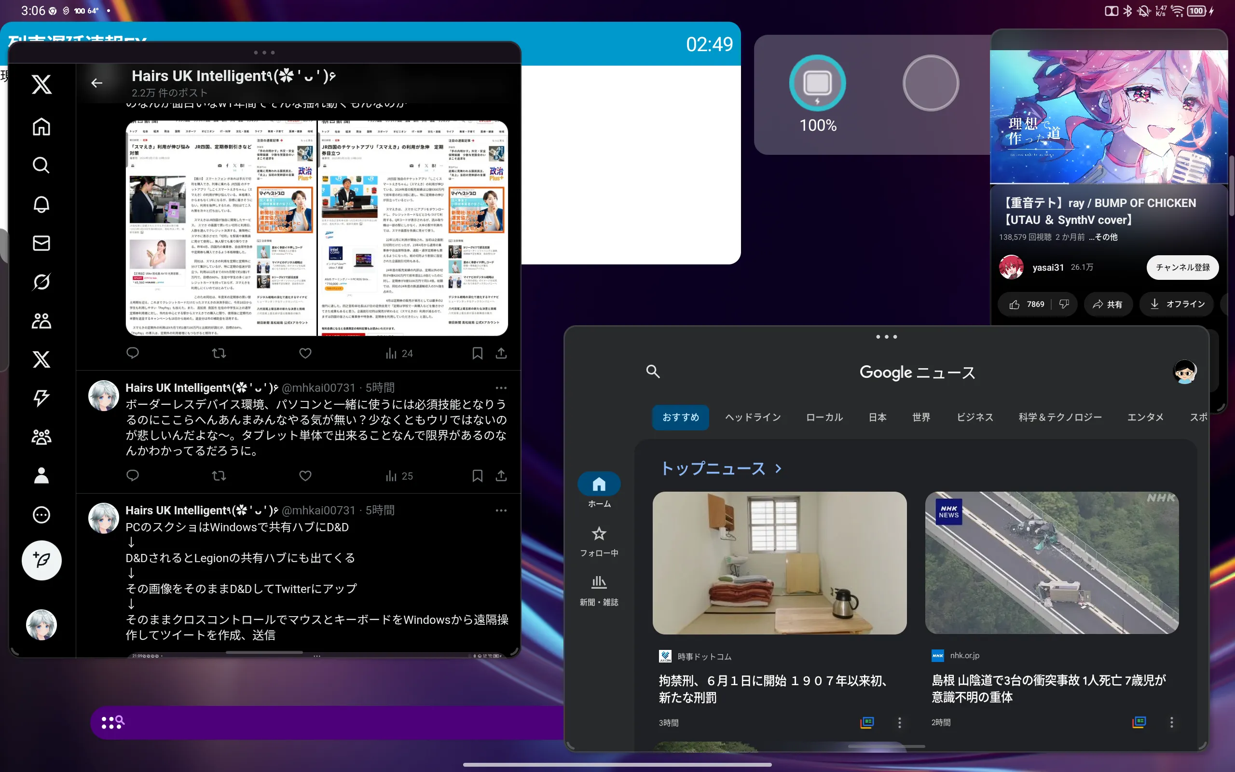Open Notifications bell in X sidebar
1235x772 pixels.
[x=41, y=204]
